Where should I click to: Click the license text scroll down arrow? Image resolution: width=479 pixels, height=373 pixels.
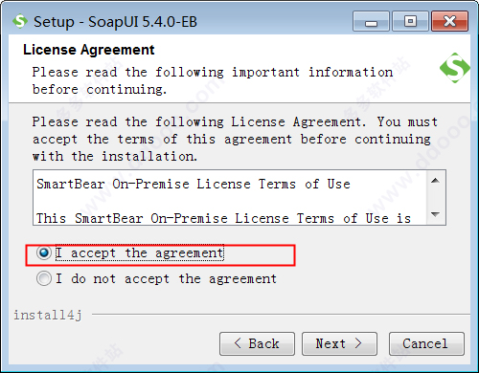tap(435, 214)
